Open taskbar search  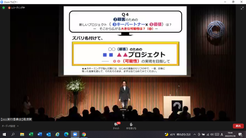[13, 135]
